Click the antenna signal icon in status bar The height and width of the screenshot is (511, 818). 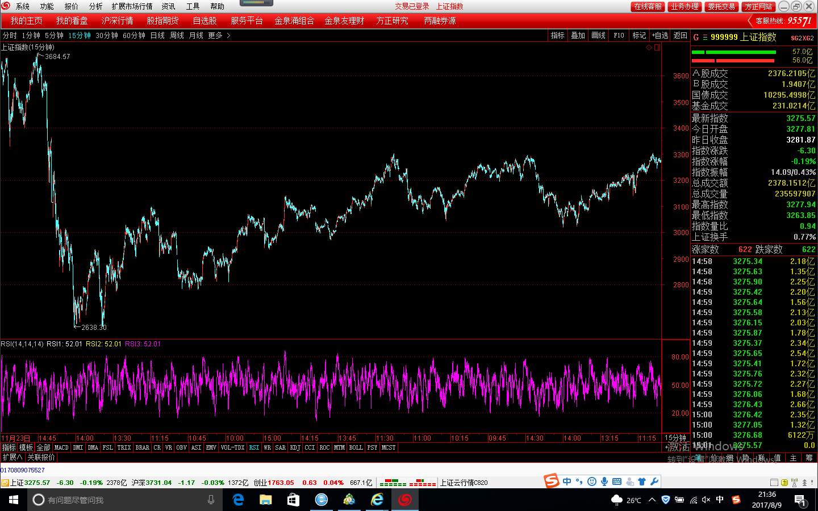pos(795,483)
